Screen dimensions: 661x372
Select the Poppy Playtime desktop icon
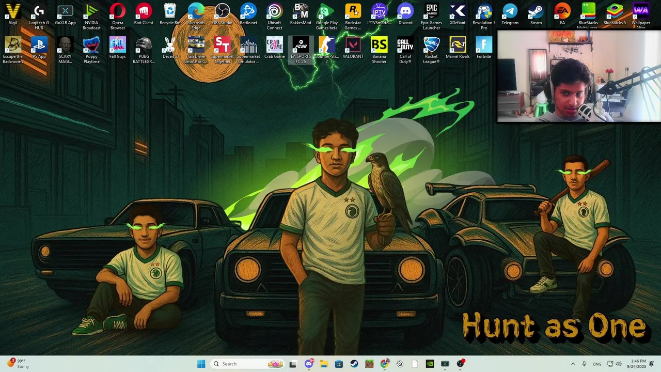point(91,50)
